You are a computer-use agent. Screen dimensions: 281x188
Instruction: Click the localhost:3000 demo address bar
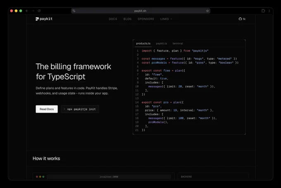click(x=109, y=177)
